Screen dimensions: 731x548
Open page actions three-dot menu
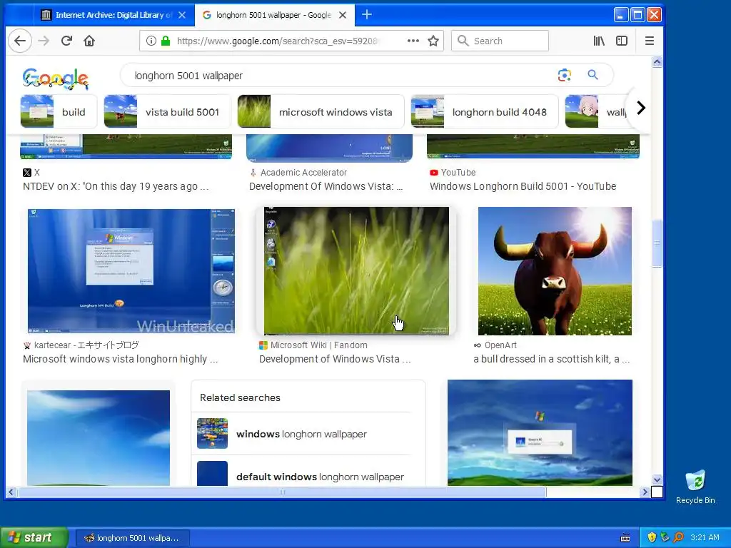413,41
